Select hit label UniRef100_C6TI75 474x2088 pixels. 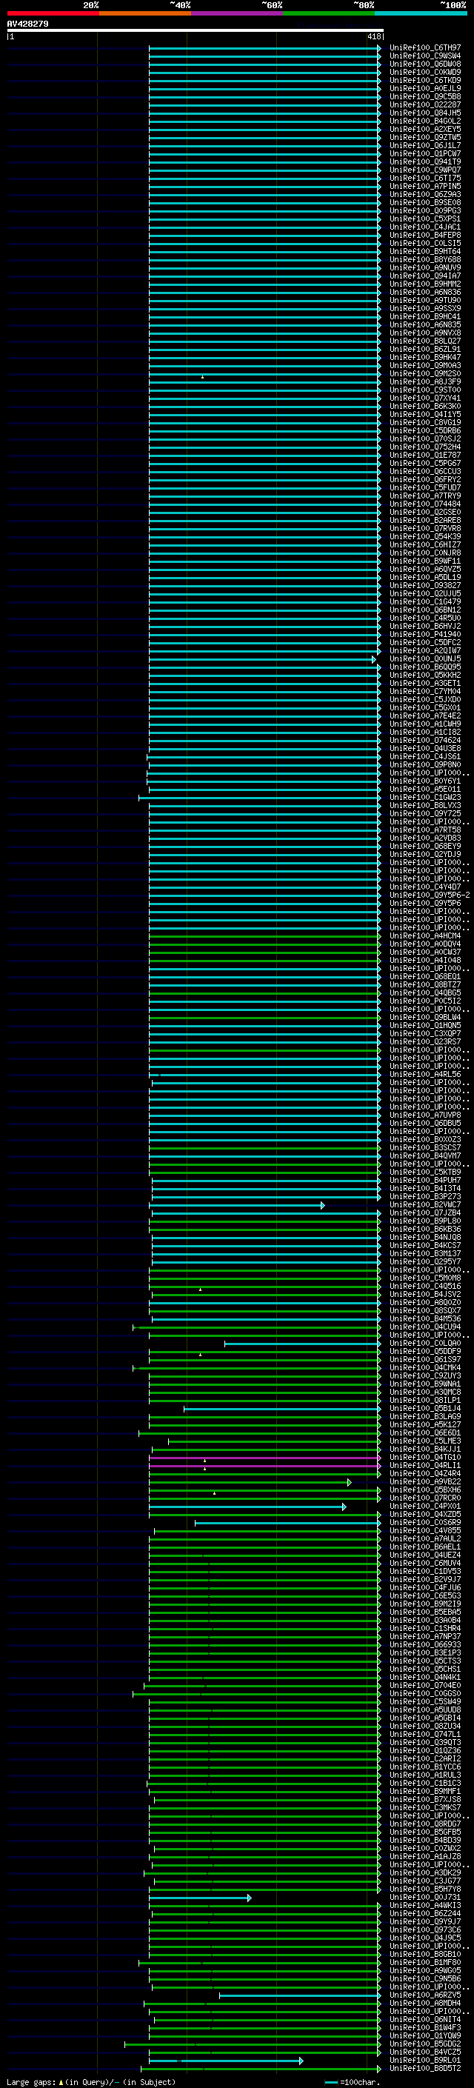pos(424,179)
